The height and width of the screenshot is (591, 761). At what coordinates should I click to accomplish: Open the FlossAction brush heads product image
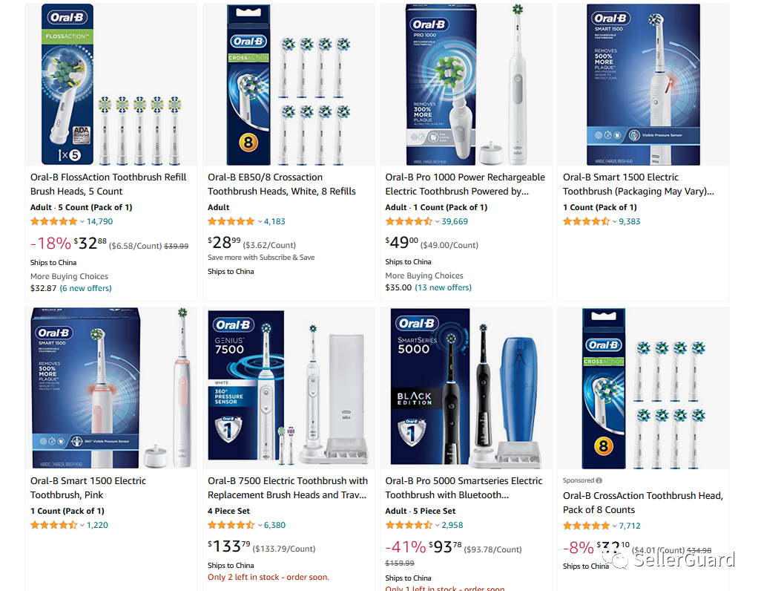pos(111,85)
